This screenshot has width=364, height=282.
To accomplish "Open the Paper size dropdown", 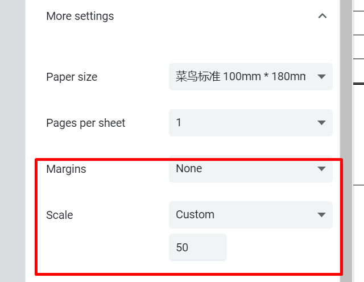I will tap(250, 77).
